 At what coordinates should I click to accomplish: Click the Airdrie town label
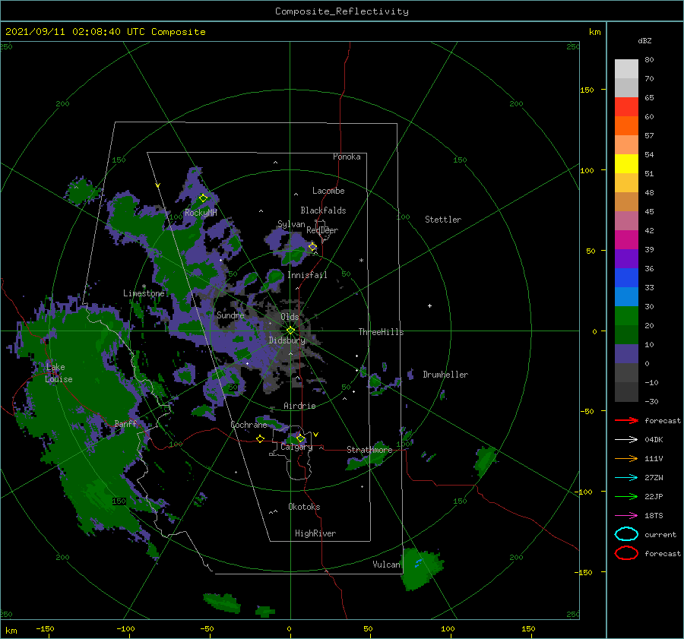click(299, 406)
